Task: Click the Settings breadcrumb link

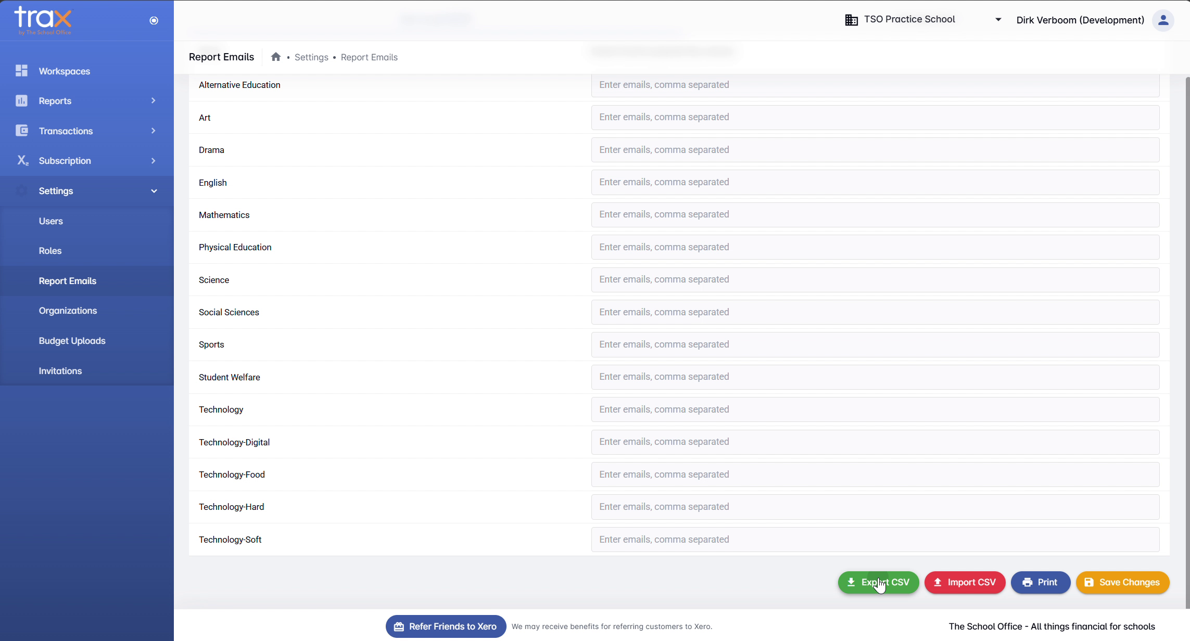Action: [311, 57]
